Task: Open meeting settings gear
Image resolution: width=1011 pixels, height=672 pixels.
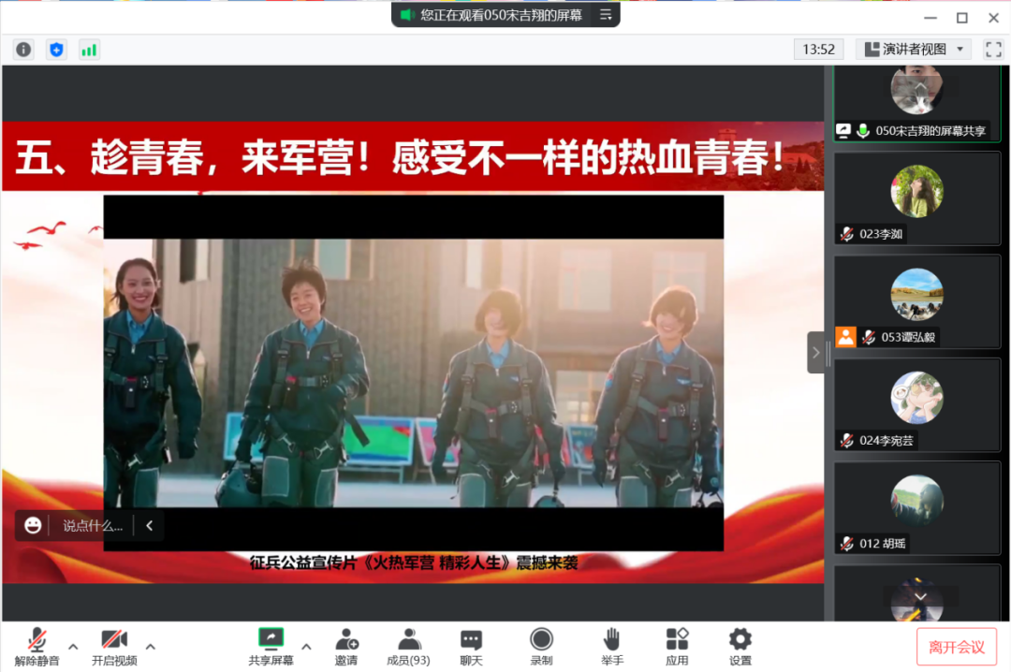Action: (740, 646)
